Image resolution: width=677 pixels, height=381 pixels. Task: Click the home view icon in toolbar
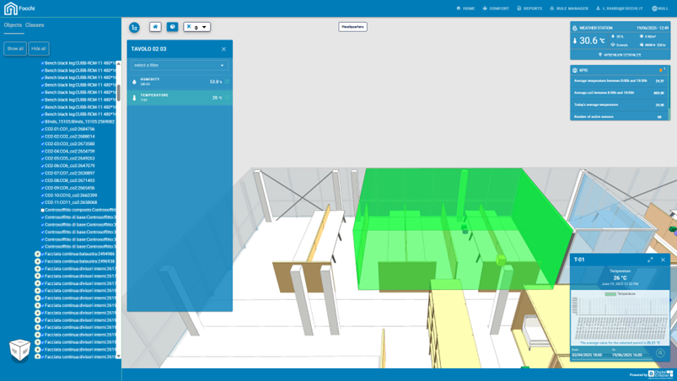(155, 27)
